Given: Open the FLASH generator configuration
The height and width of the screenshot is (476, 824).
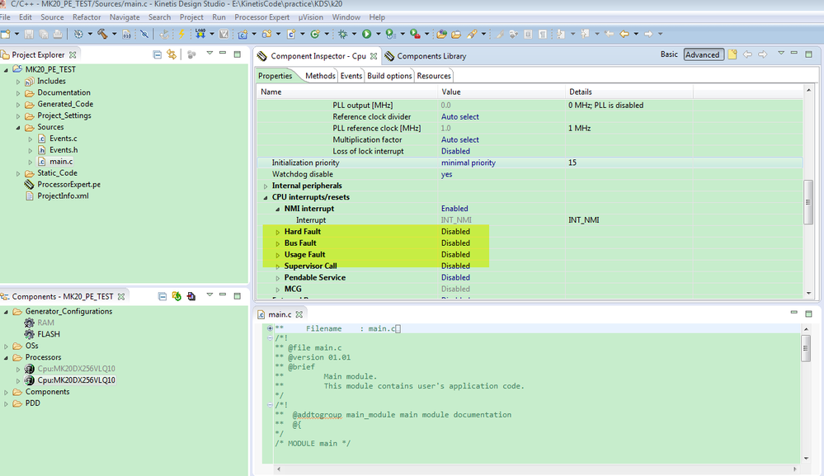Looking at the screenshot, I should [x=48, y=334].
